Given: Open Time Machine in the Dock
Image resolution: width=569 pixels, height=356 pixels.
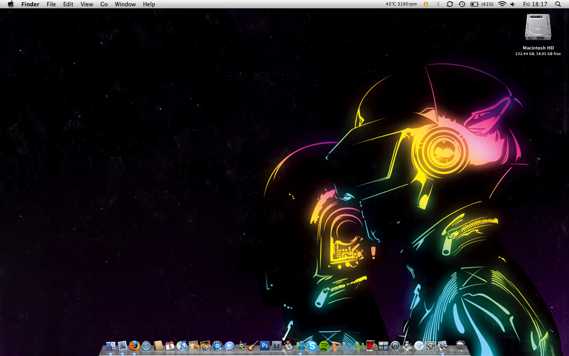Looking at the screenshot, I should pos(395,346).
